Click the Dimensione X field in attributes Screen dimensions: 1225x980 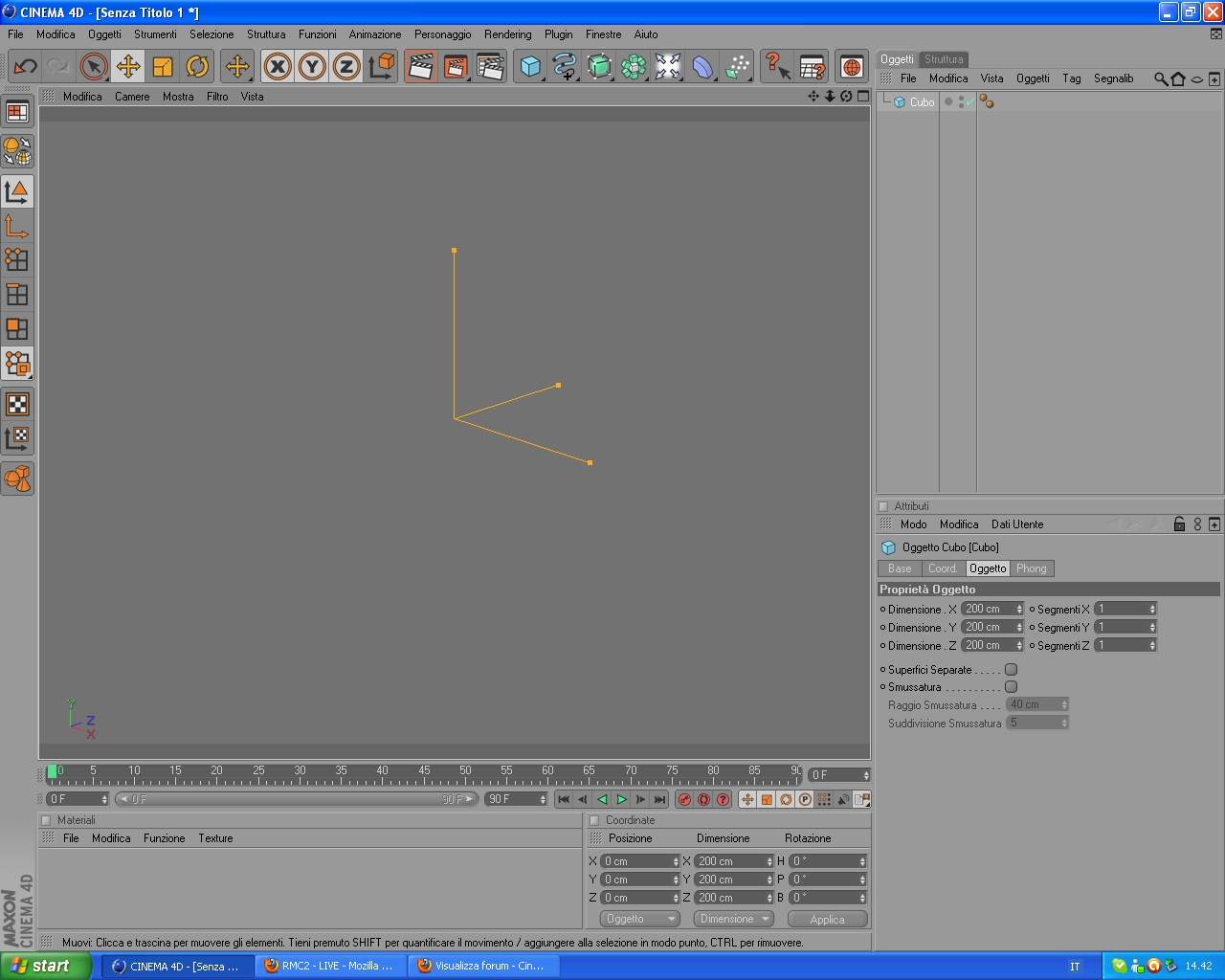point(992,609)
